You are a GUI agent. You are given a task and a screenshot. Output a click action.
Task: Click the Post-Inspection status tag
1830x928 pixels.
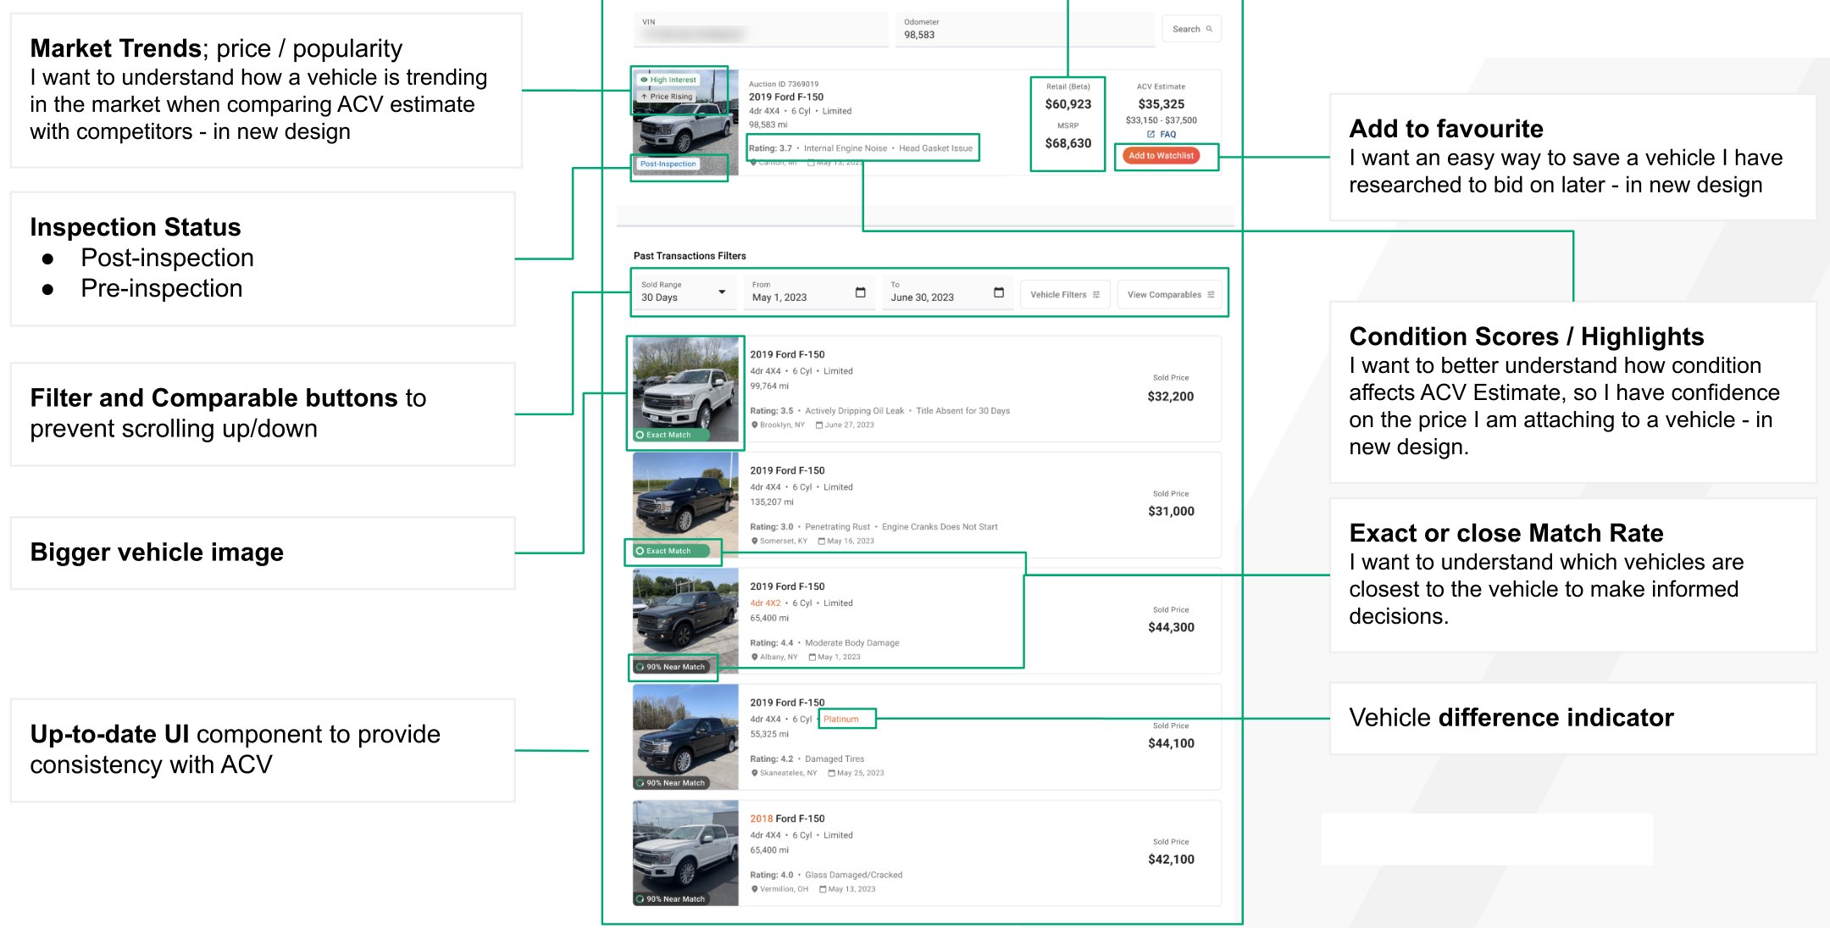668,164
